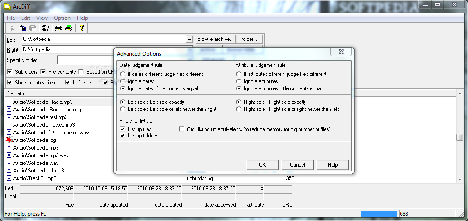The width and height of the screenshot is (468, 221).
Task: Click red splat icon of Audio\Softpedia.jpg
Action: pos(9,140)
